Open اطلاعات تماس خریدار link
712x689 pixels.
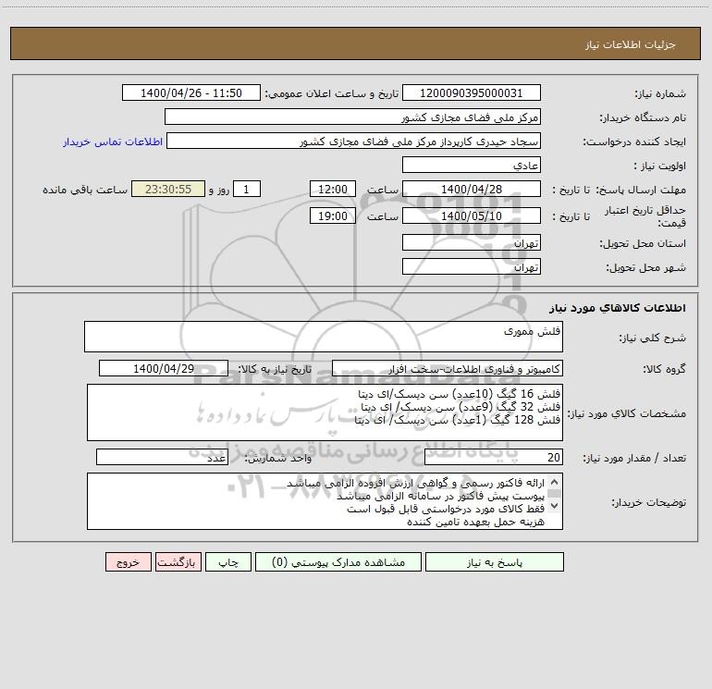coord(113,141)
